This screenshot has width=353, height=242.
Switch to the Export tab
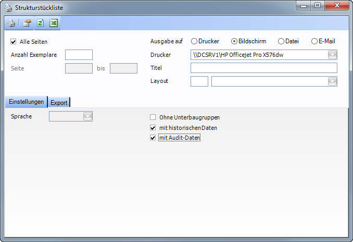59,103
